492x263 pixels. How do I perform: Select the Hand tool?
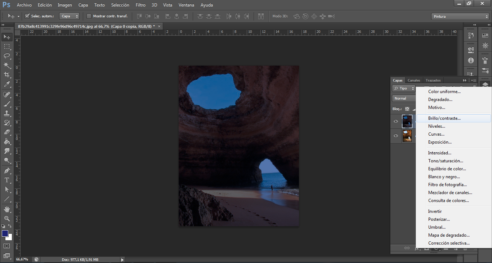7,209
